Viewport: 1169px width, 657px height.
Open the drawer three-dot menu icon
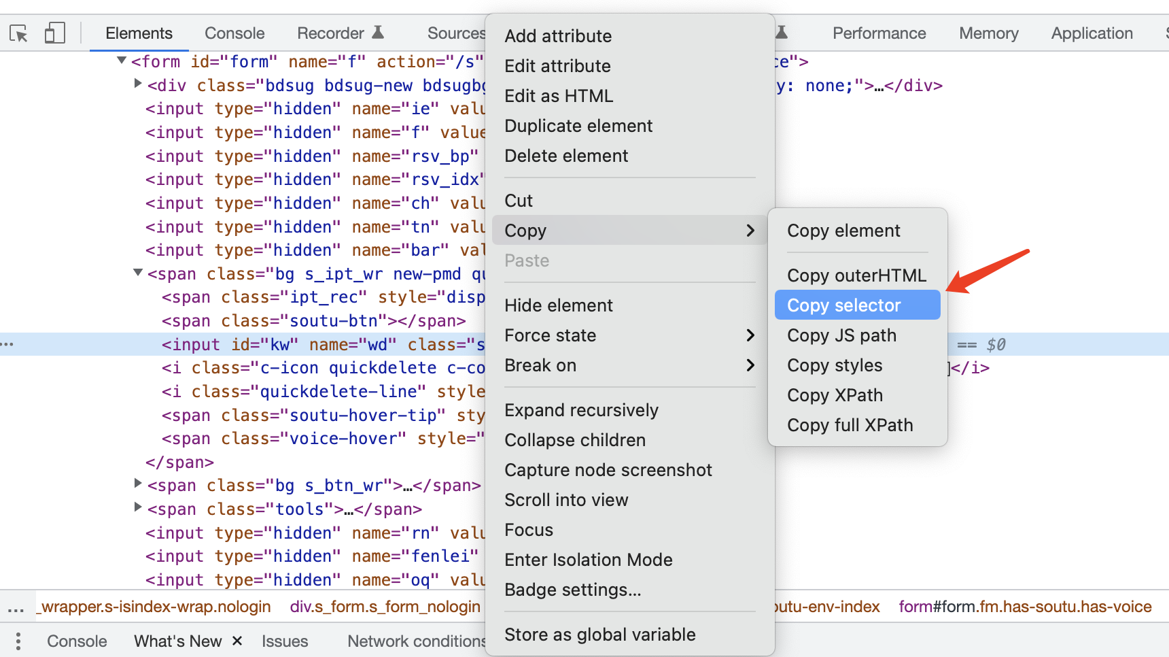click(18, 641)
